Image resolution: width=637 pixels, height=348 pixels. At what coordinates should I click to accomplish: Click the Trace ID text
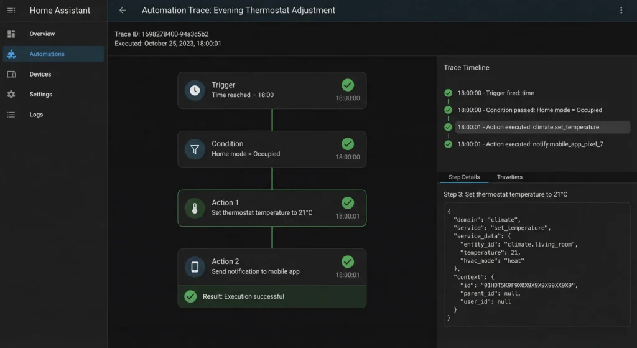click(x=161, y=34)
